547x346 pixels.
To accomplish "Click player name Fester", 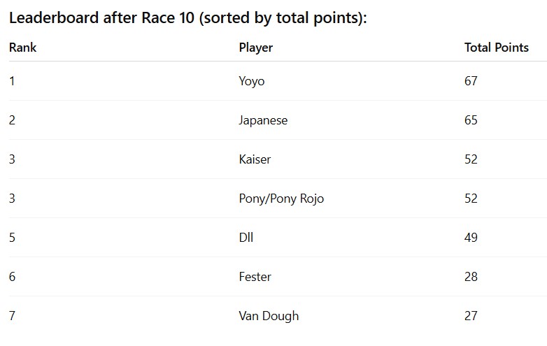I will (x=255, y=277).
